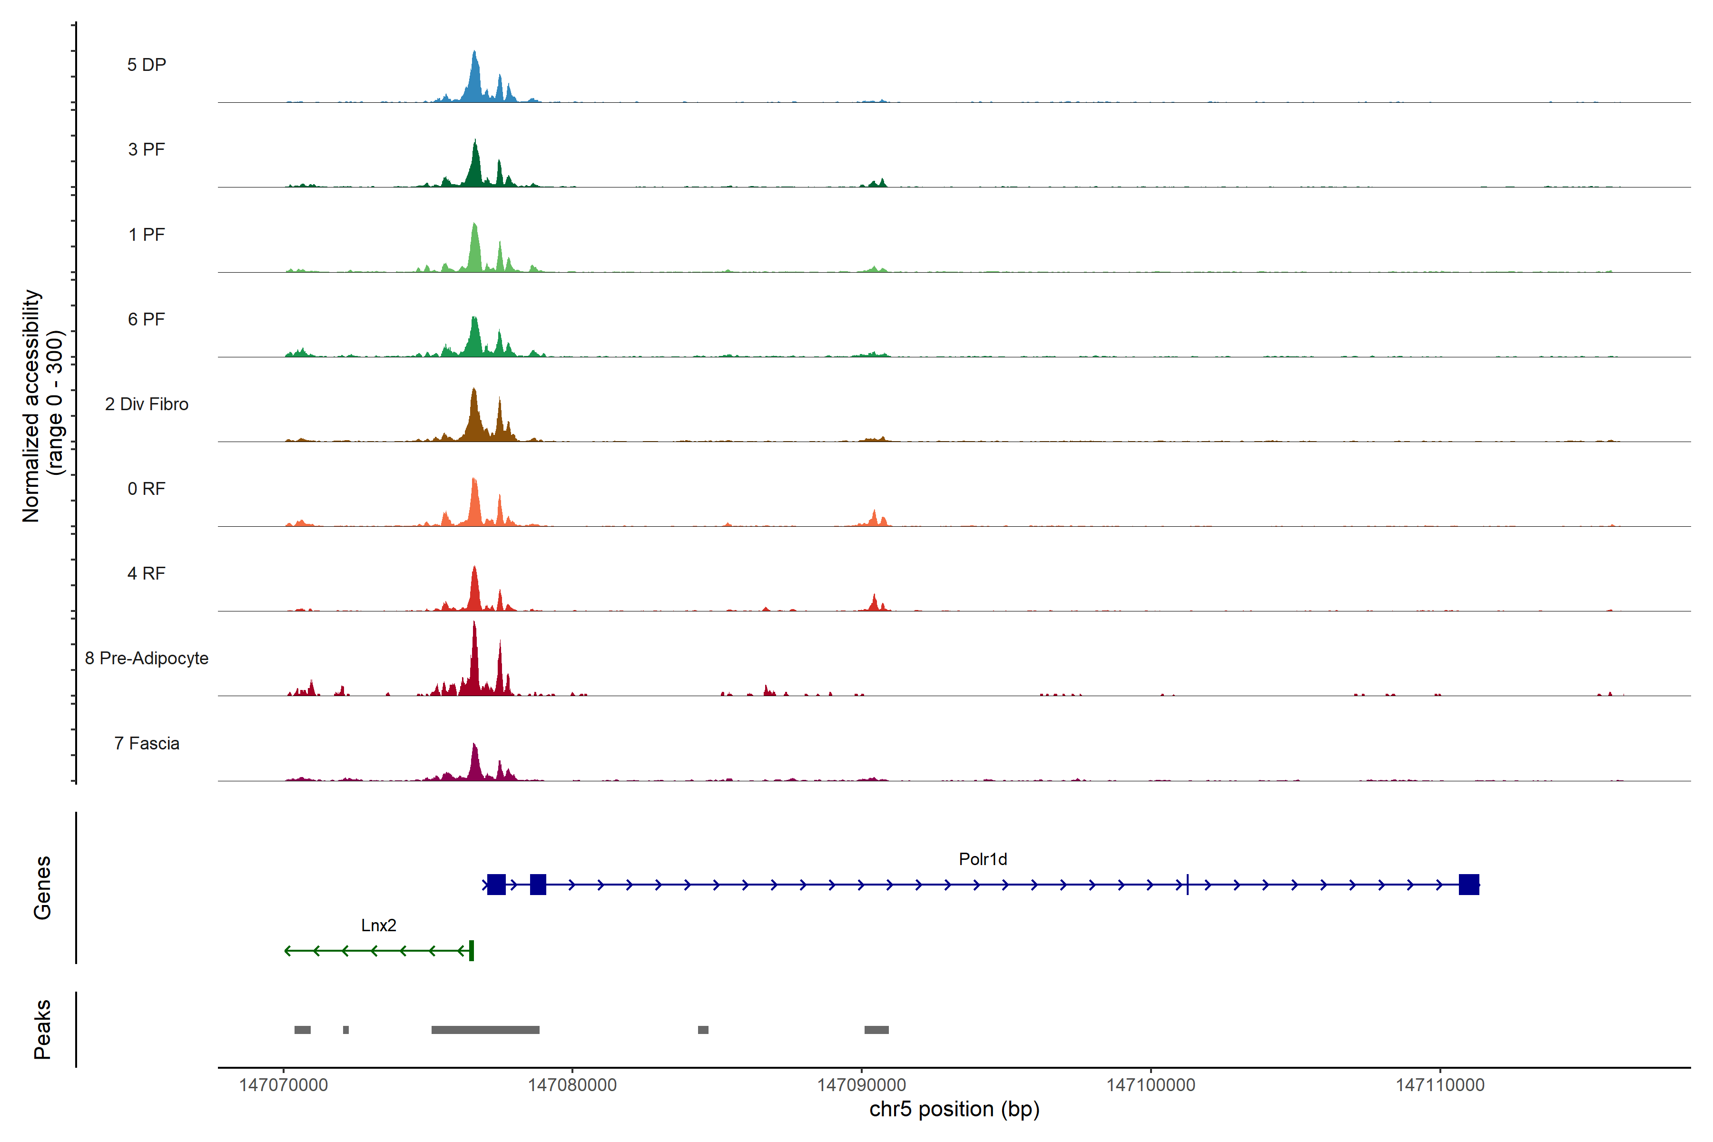Click the last Polr1d exon box

click(x=1468, y=885)
